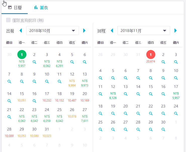Click search icon under October 14
The image size is (186, 152).
9,101
